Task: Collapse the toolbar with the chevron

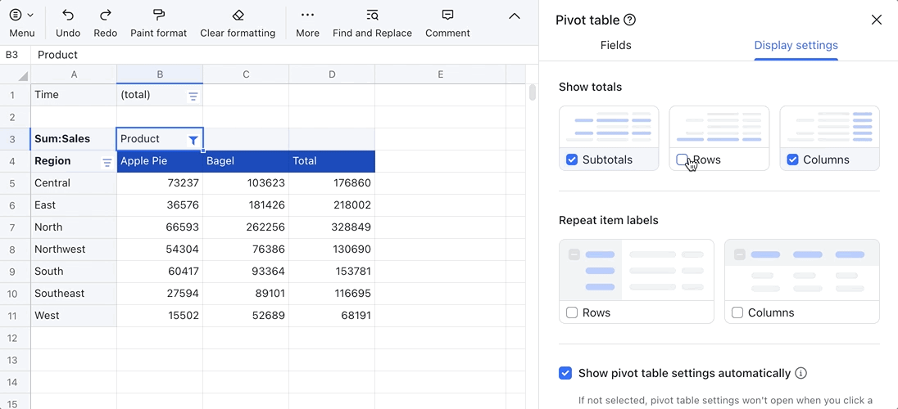Action: point(515,16)
